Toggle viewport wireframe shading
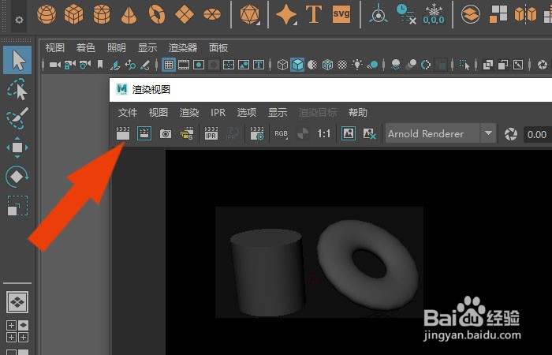Screen dimensions: 552x355 282,65
